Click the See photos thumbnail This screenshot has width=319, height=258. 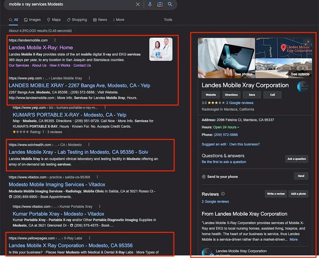click(x=226, y=58)
